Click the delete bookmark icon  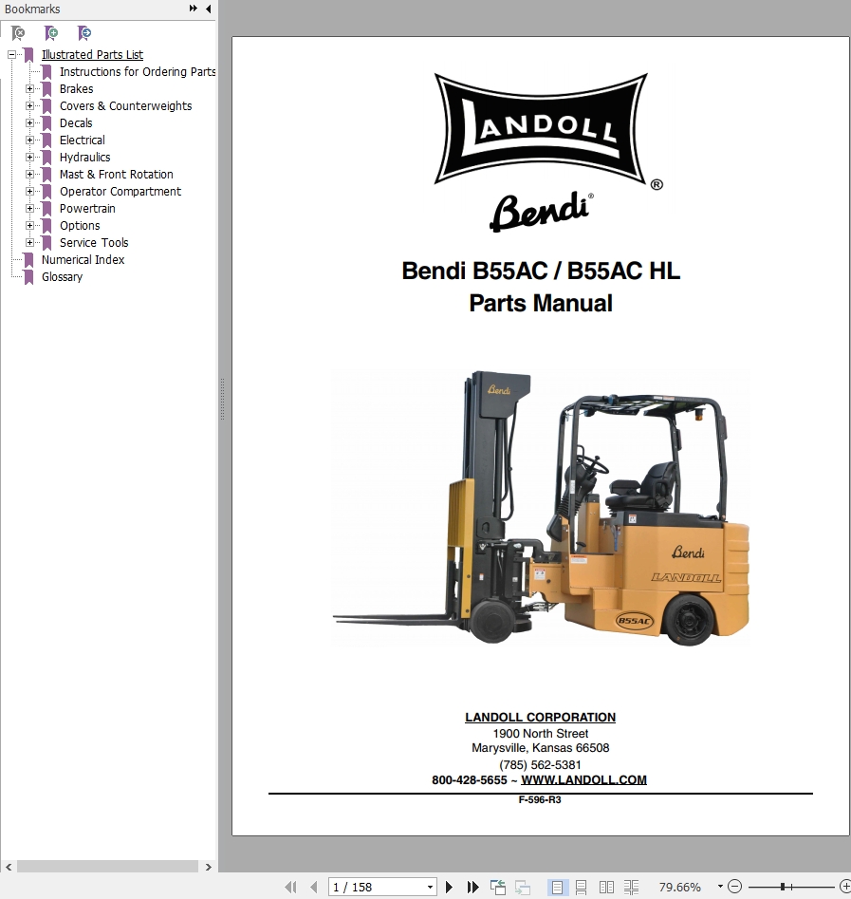pyautogui.click(x=18, y=33)
